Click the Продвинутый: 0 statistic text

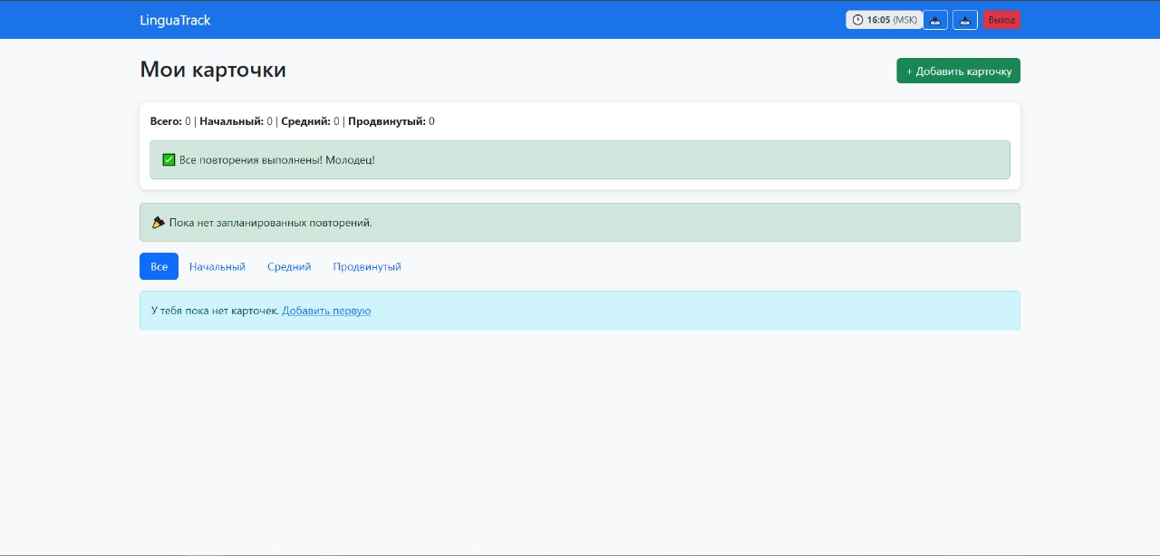point(391,121)
